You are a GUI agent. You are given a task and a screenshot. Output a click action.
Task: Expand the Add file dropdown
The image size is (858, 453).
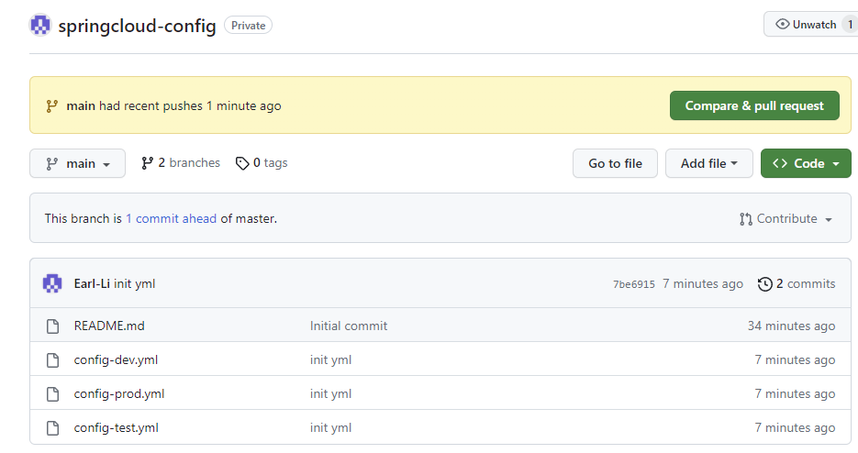[x=708, y=163]
